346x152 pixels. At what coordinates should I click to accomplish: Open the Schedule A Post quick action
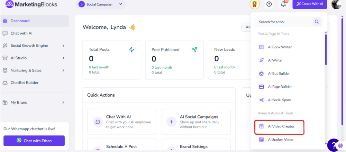(x=122, y=145)
